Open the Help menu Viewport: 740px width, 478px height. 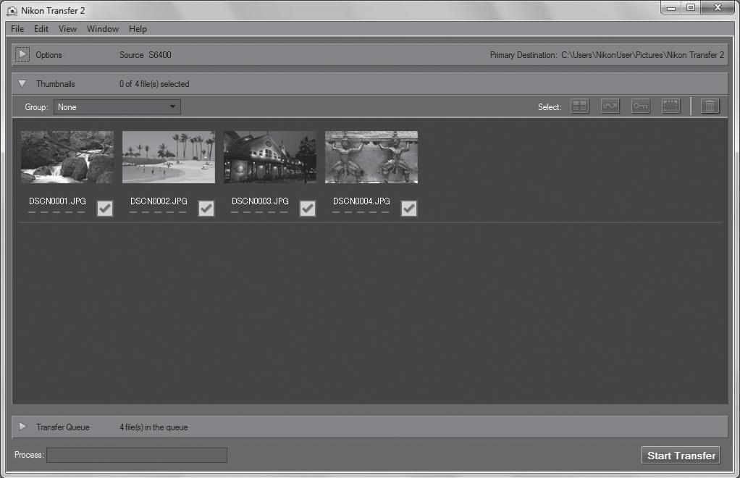pos(138,29)
